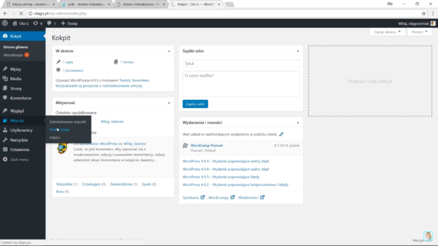Click the Dodaj plus icon
Image resolution: width=438 pixels, height=246 pixels.
(x=63, y=23)
